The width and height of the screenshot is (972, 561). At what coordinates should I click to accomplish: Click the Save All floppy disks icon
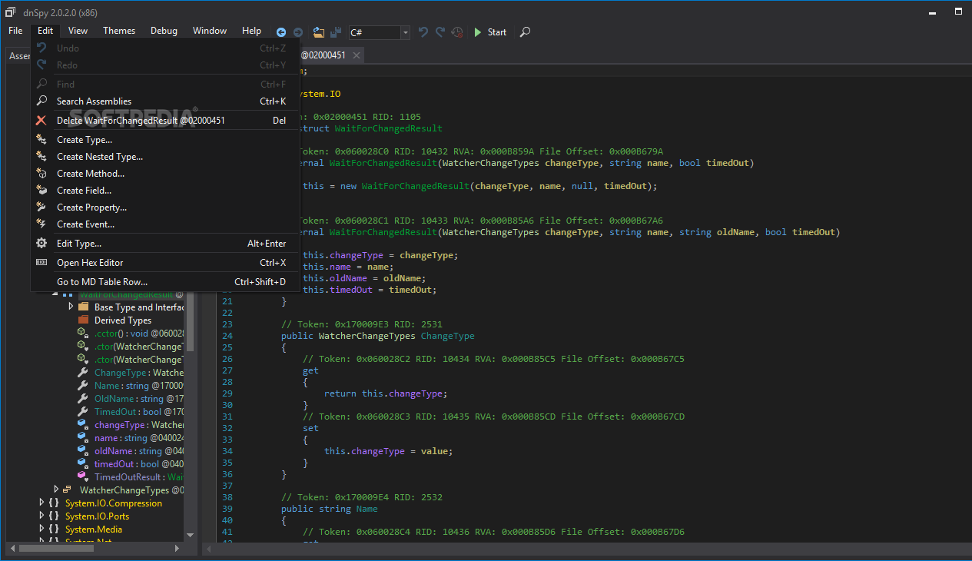(x=336, y=32)
